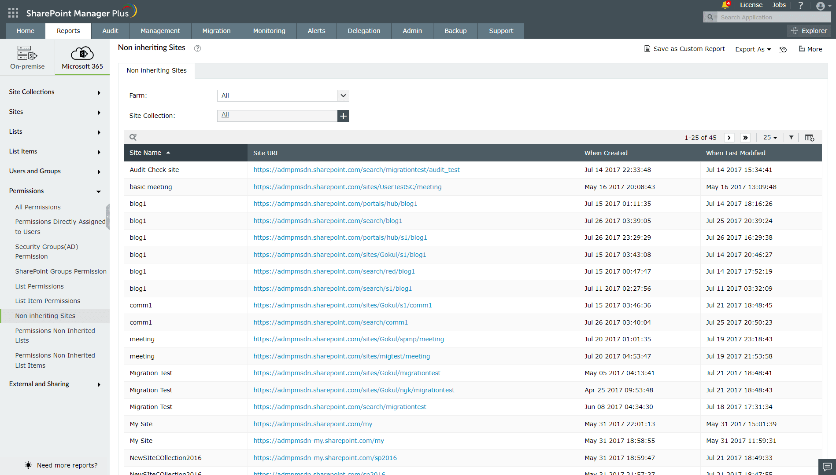This screenshot has width=836, height=475.
Task: Click the magnifier icon beside Search Application
Action: click(x=710, y=17)
